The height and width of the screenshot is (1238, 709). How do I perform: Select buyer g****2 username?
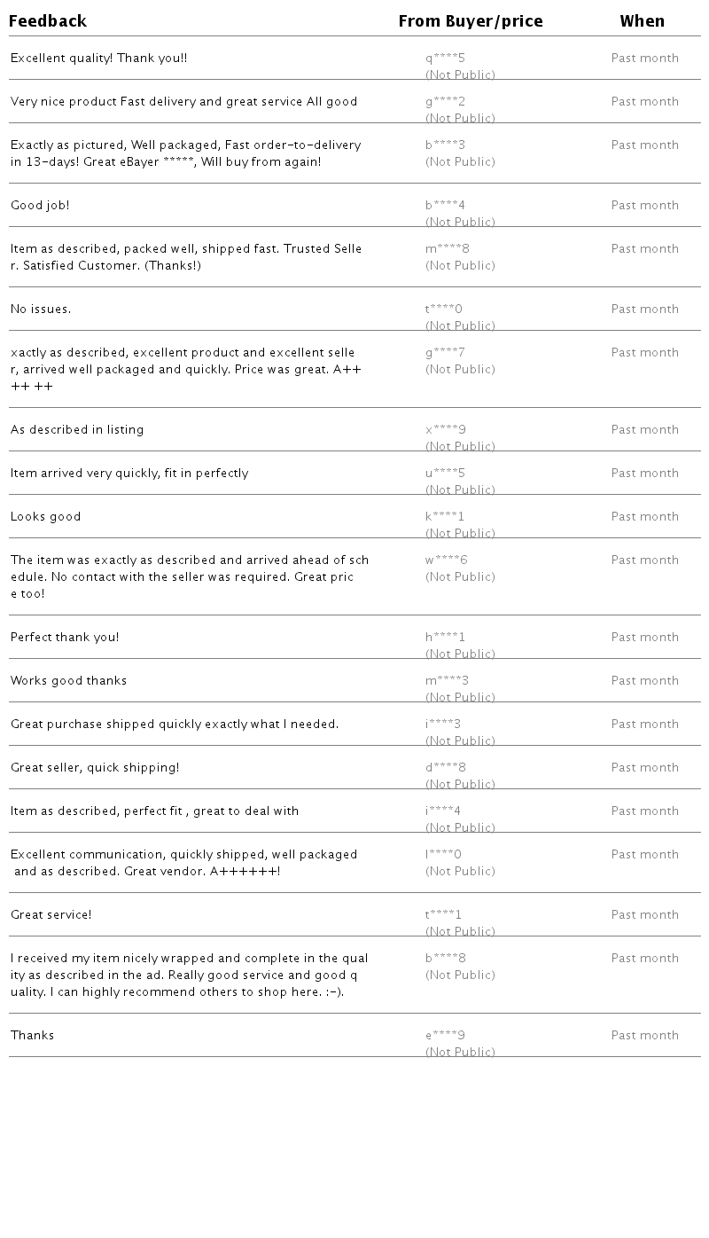click(445, 102)
